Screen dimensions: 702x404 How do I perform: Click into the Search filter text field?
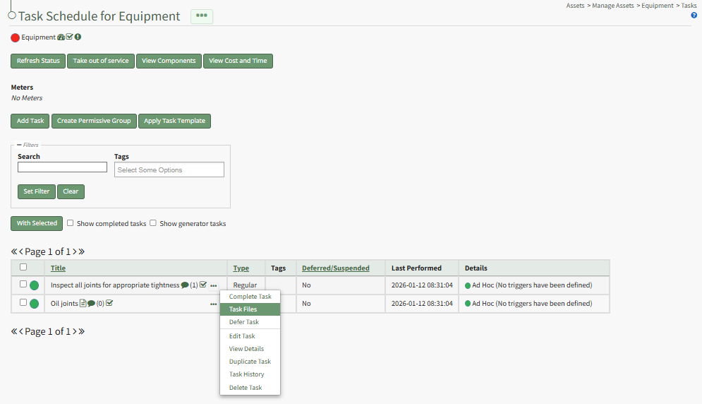point(62,167)
